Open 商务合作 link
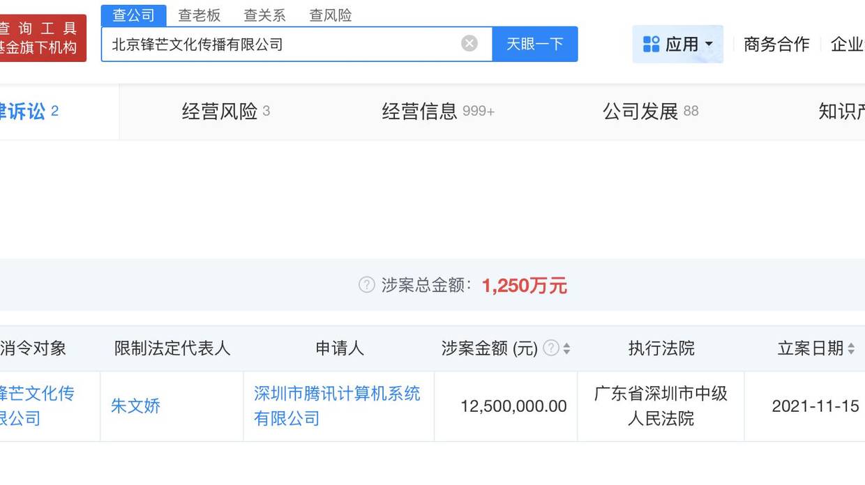 click(x=776, y=45)
